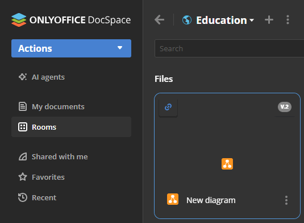Go back with the arrow button
Screen dimensions: 304x223
click(159, 20)
